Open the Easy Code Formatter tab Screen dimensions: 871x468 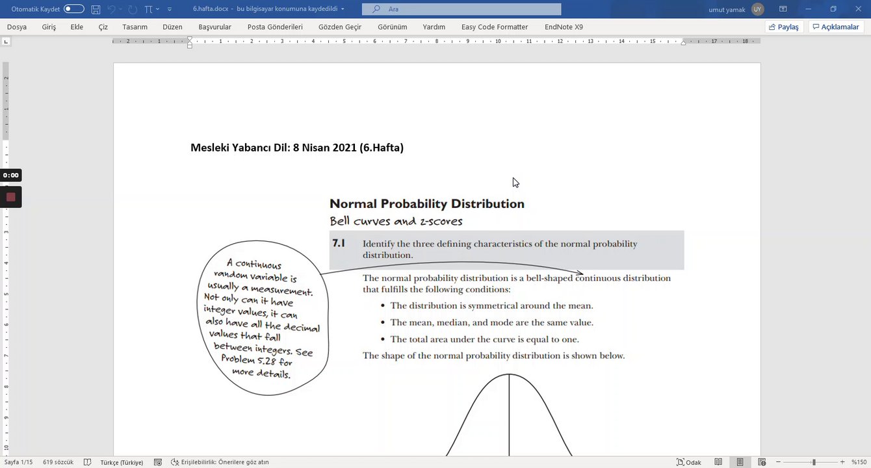[x=495, y=27]
